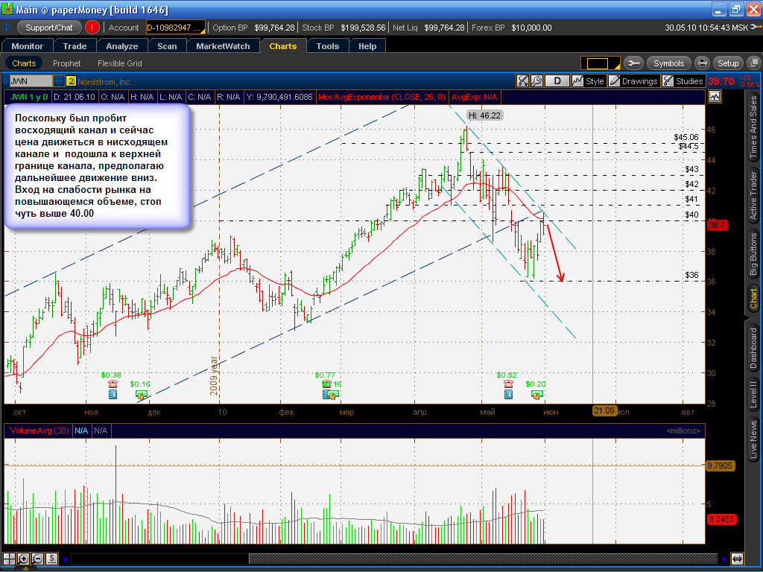Click the Net Liq value $99,764.28
The width and height of the screenshot is (763, 572).
(x=444, y=28)
